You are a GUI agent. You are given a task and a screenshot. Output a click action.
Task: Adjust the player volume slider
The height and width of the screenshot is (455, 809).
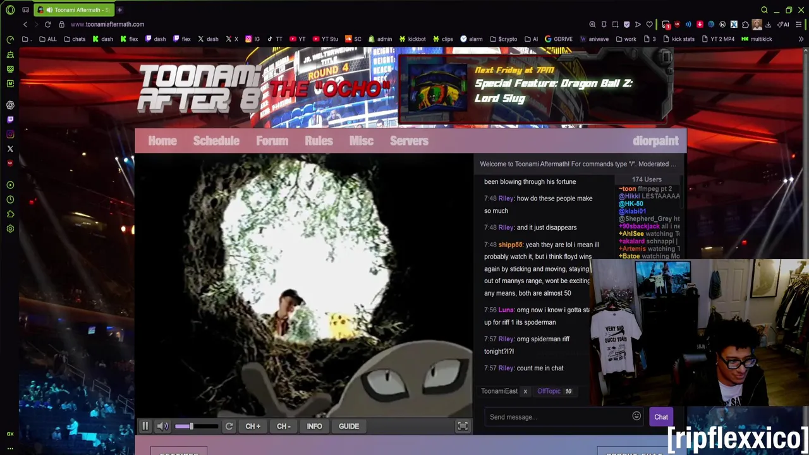coord(196,427)
